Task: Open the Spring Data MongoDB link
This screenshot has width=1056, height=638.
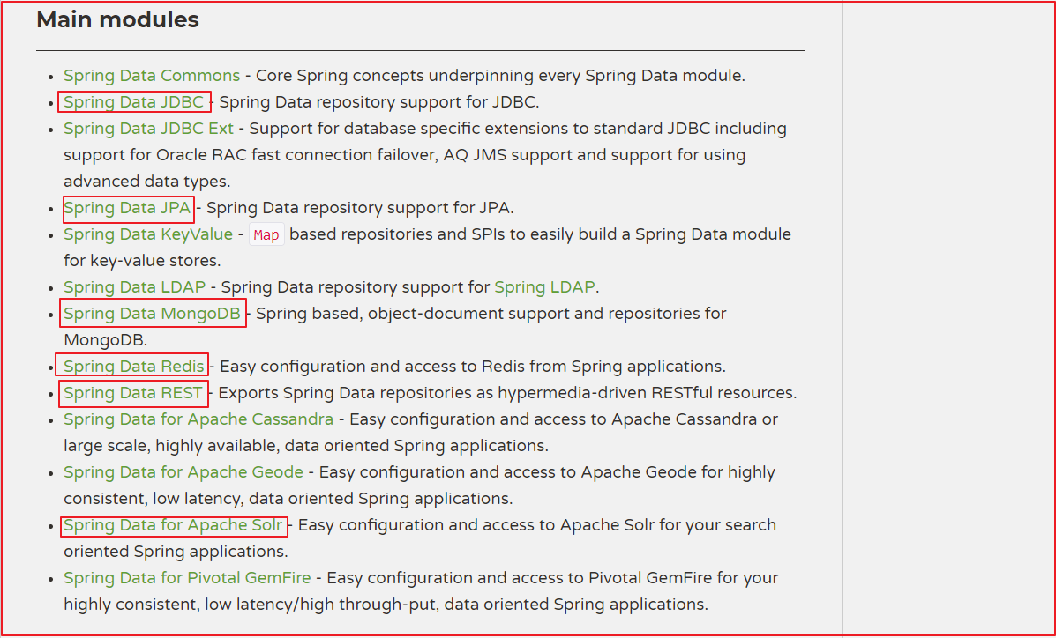Action: click(x=152, y=314)
